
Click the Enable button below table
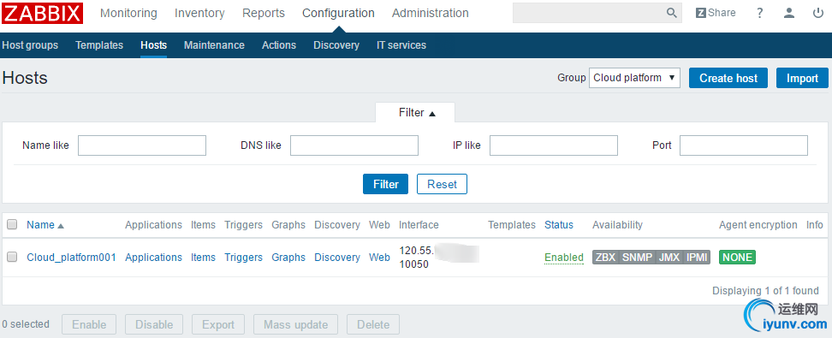coord(89,324)
